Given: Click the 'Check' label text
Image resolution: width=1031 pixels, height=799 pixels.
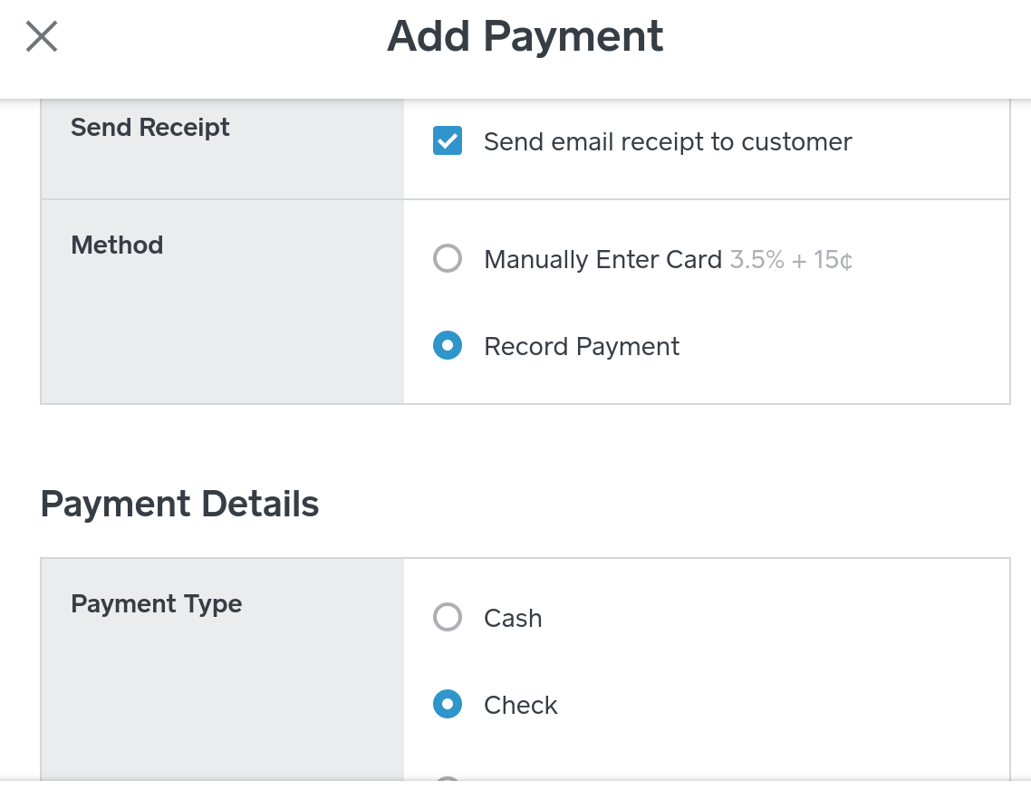Looking at the screenshot, I should pos(521,706).
